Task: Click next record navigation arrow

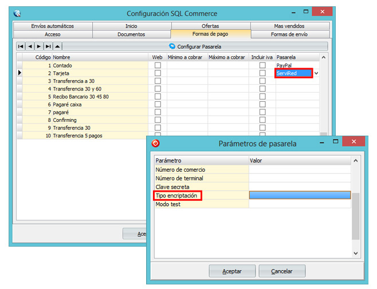Action: coord(39,46)
